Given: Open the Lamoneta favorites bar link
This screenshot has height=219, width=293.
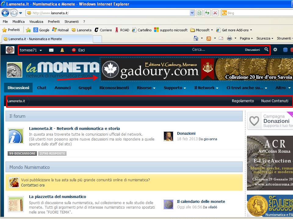Looking at the screenshot, I should click(x=82, y=30).
